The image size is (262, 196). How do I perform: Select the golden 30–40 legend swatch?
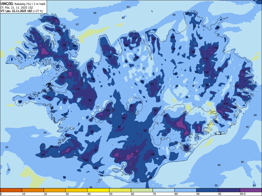pyautogui.click(x=77, y=190)
